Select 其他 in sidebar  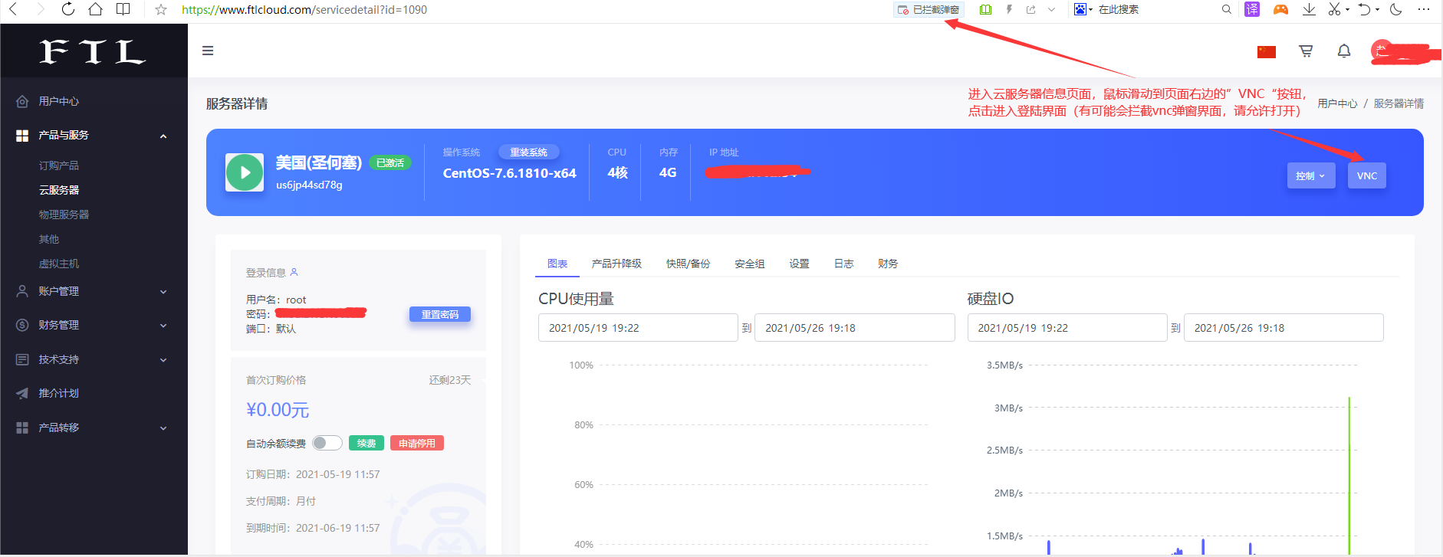click(49, 239)
